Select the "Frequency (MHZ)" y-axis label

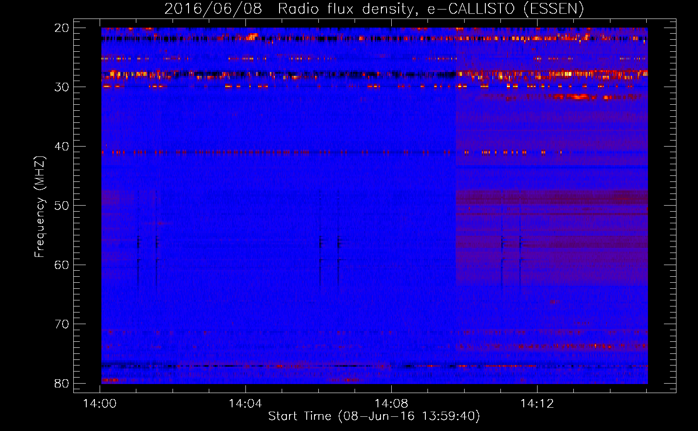pos(40,206)
